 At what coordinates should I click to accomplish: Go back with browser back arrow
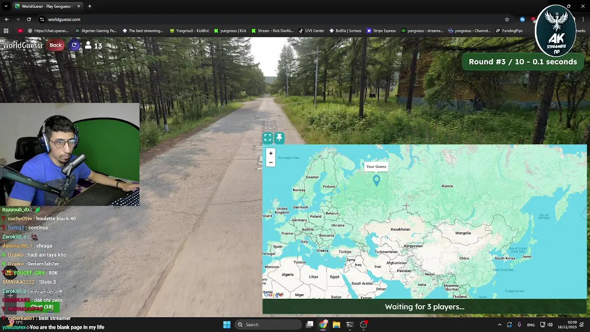(x=6, y=19)
